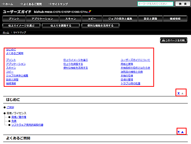Click the 便利な機能を活用する button
Image resolution: width=191 pixels, height=144 pixels.
click(100, 26)
